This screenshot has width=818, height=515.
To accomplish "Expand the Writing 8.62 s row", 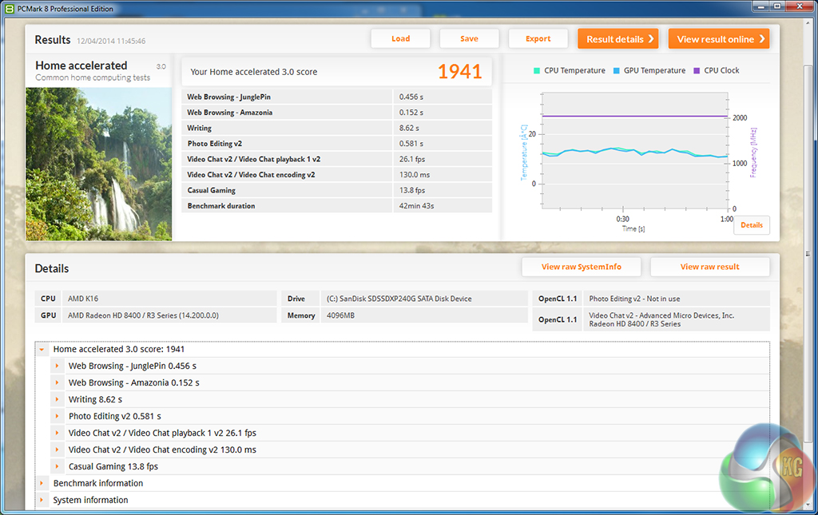I will pos(58,400).
